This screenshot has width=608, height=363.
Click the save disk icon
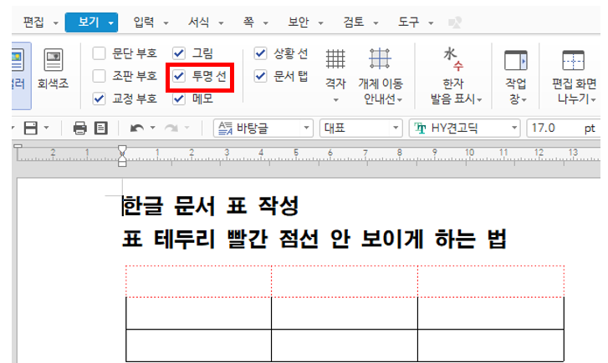click(x=31, y=128)
